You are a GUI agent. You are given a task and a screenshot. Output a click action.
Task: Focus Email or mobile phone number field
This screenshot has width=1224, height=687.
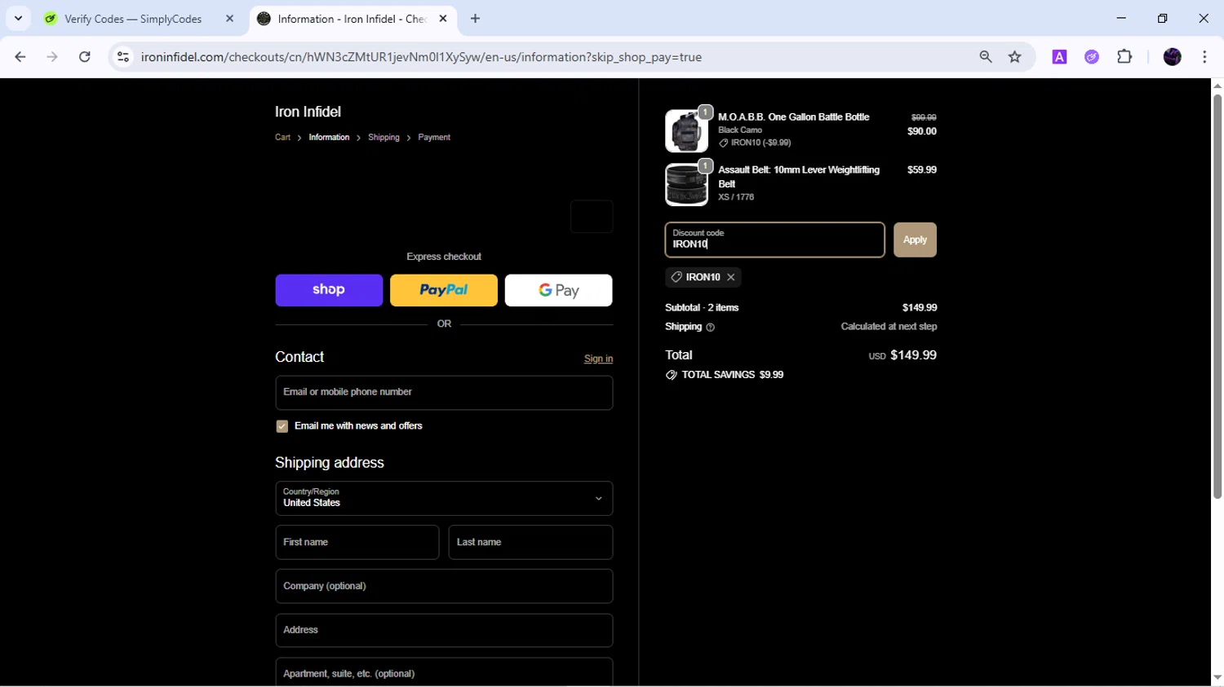[444, 393]
